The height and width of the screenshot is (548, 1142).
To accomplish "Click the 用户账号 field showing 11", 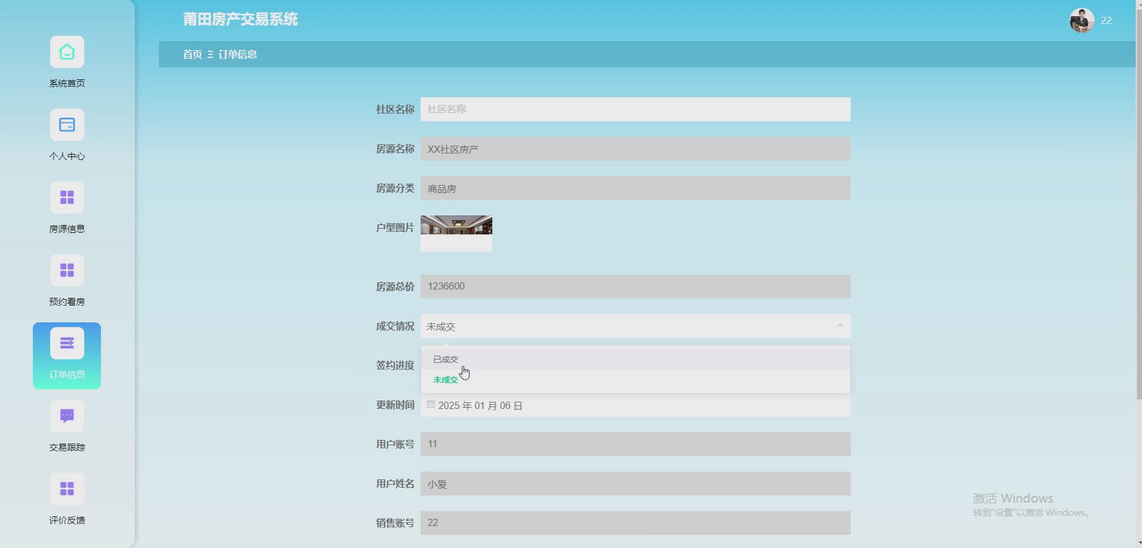I will click(636, 444).
